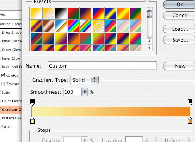
Task: Open the Smoothness slider arrow
Action: (85, 92)
